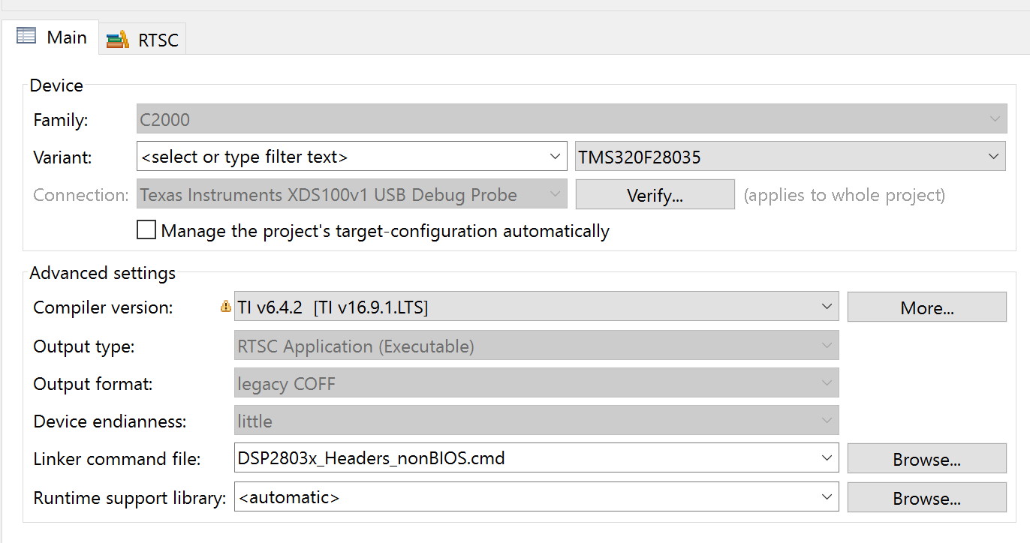Open the Device endianness dropdown

(x=536, y=421)
